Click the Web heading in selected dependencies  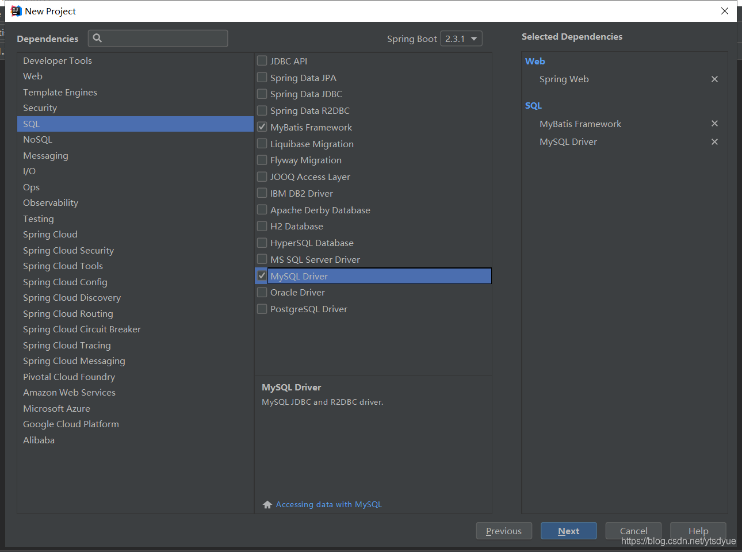click(535, 62)
